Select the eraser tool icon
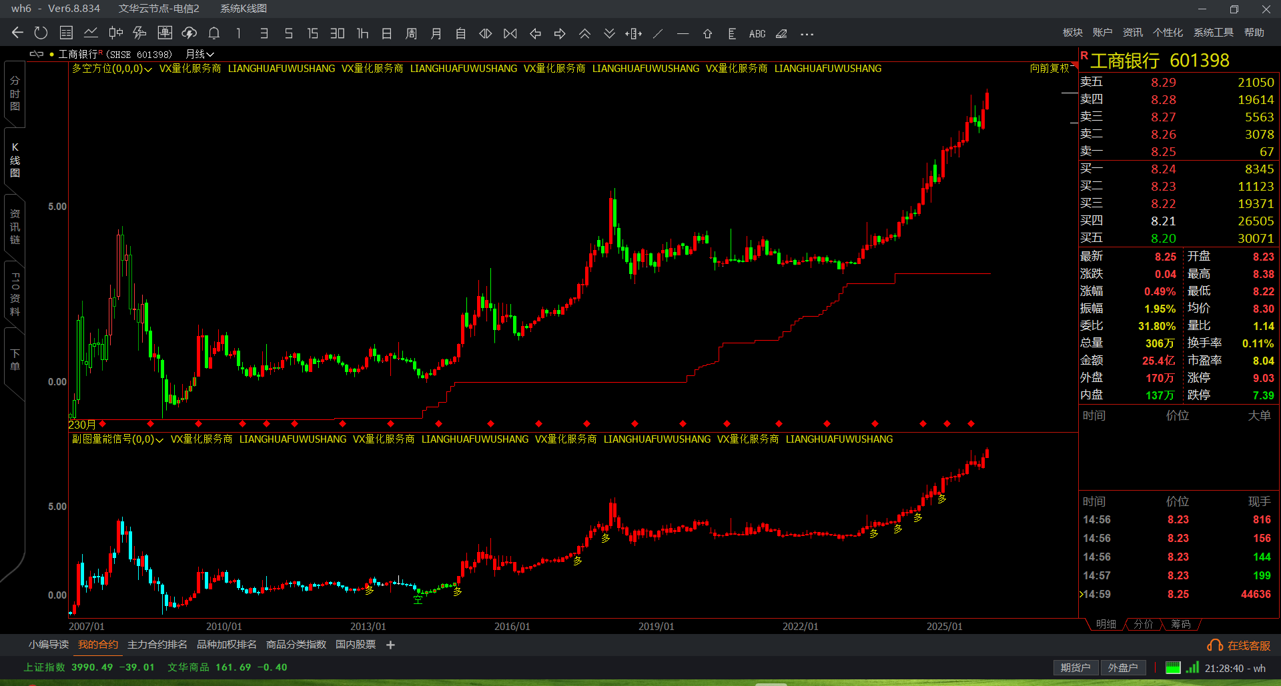The width and height of the screenshot is (1281, 686). [x=782, y=33]
